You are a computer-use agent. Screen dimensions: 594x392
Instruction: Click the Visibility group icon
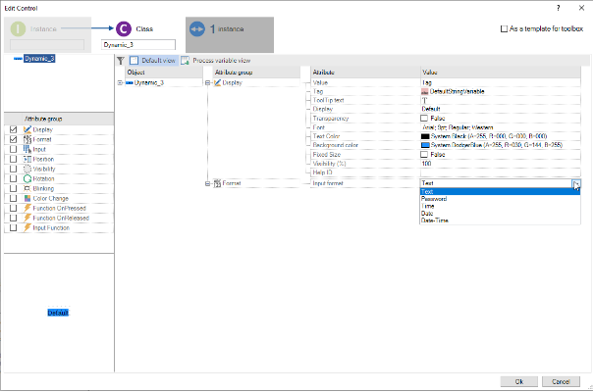pos(27,169)
